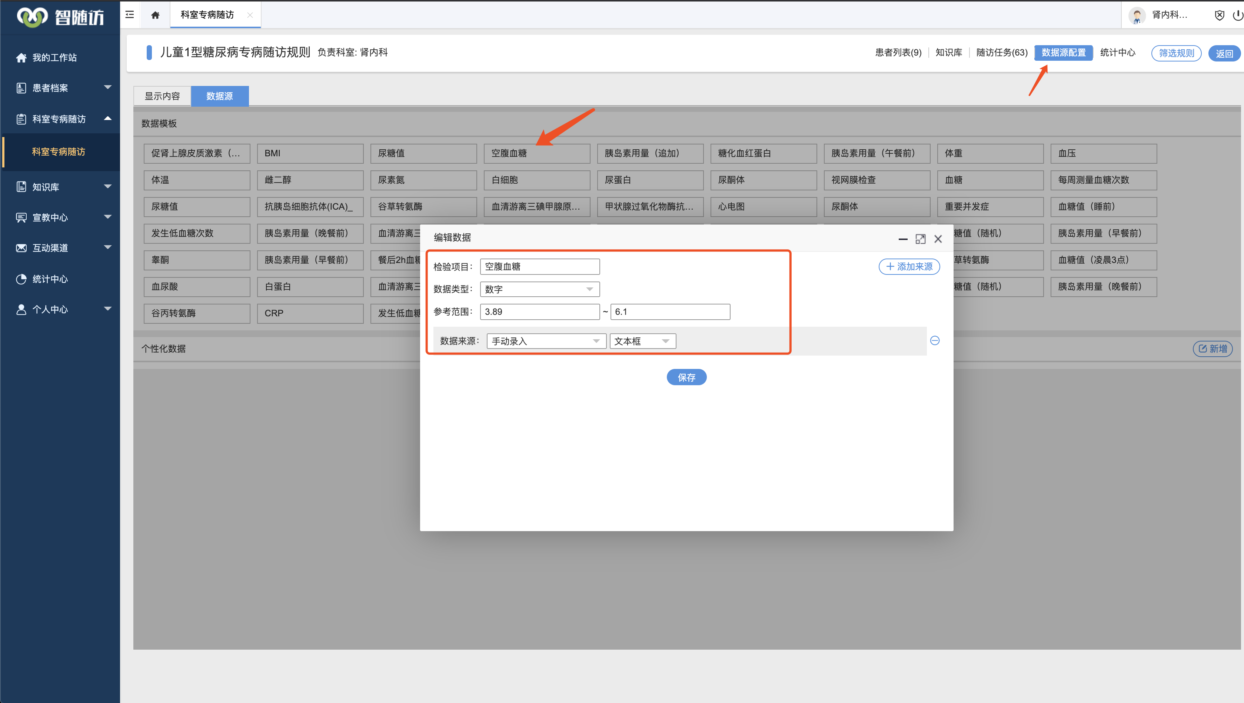Expand the 互动渠道 sidebar arrow
The height and width of the screenshot is (703, 1244).
[x=108, y=247]
